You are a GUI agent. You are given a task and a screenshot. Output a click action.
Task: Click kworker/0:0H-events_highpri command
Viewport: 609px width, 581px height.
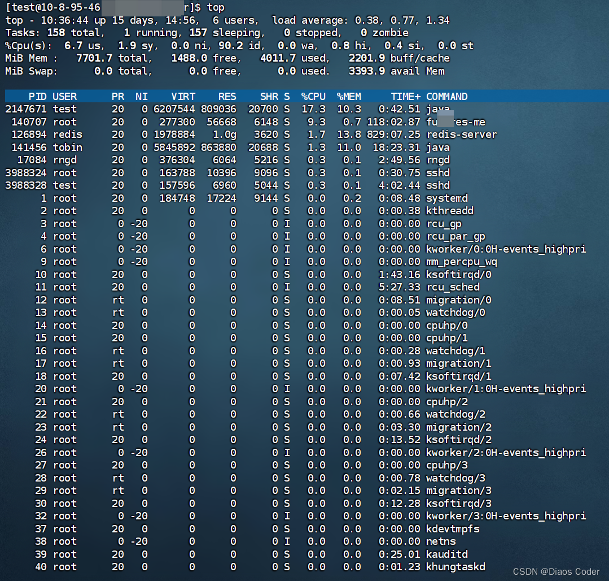pyautogui.click(x=506, y=249)
